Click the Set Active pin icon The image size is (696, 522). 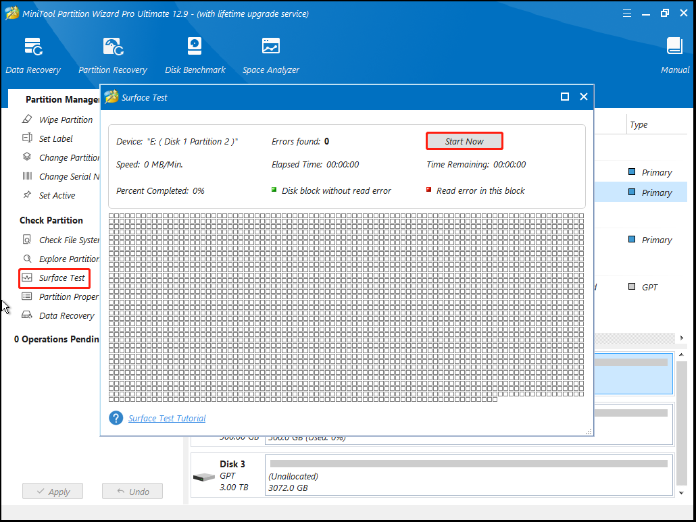click(27, 194)
